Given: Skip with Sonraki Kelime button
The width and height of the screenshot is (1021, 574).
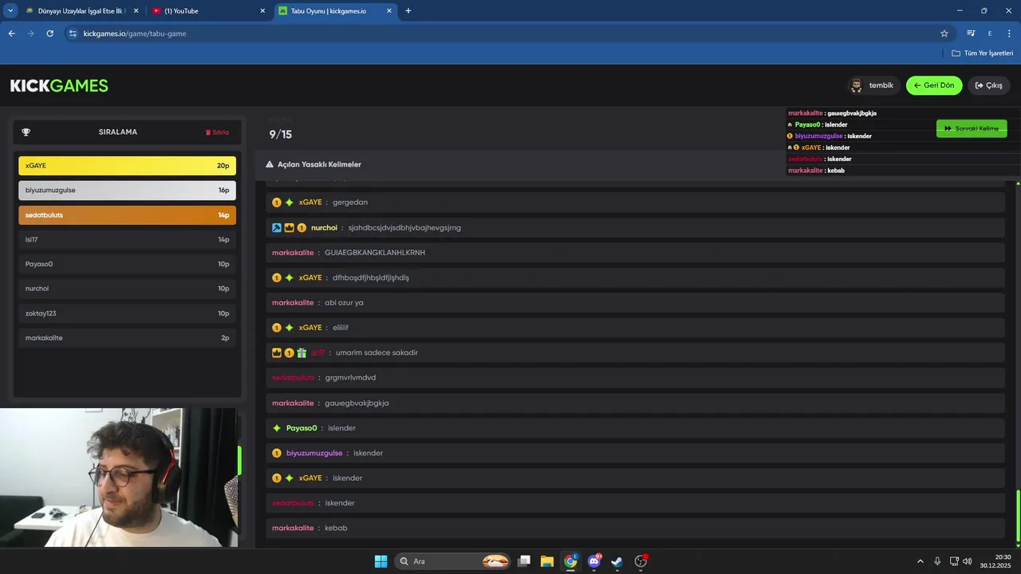Looking at the screenshot, I should [972, 128].
